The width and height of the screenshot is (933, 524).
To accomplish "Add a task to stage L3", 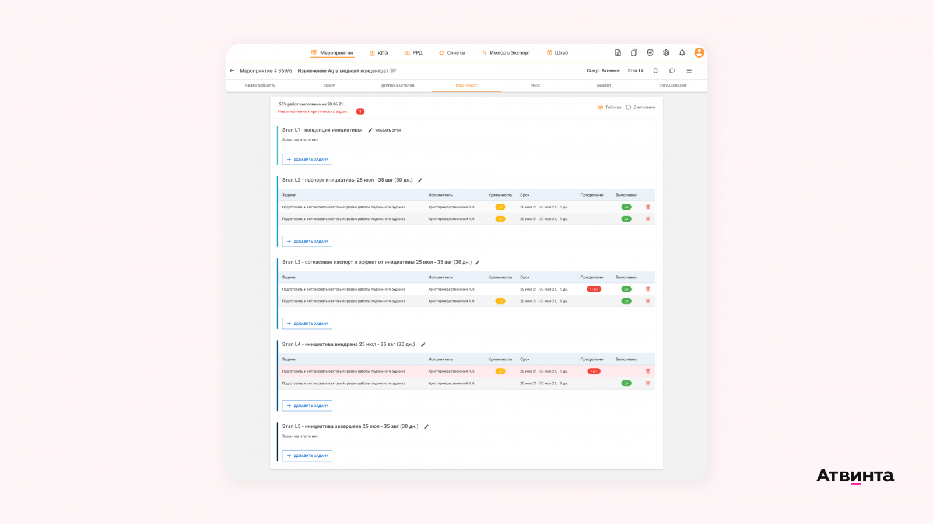I will pos(307,324).
